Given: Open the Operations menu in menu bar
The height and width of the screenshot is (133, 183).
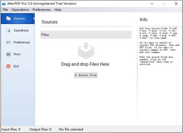Looking at the screenshot, I should tap(20, 9).
